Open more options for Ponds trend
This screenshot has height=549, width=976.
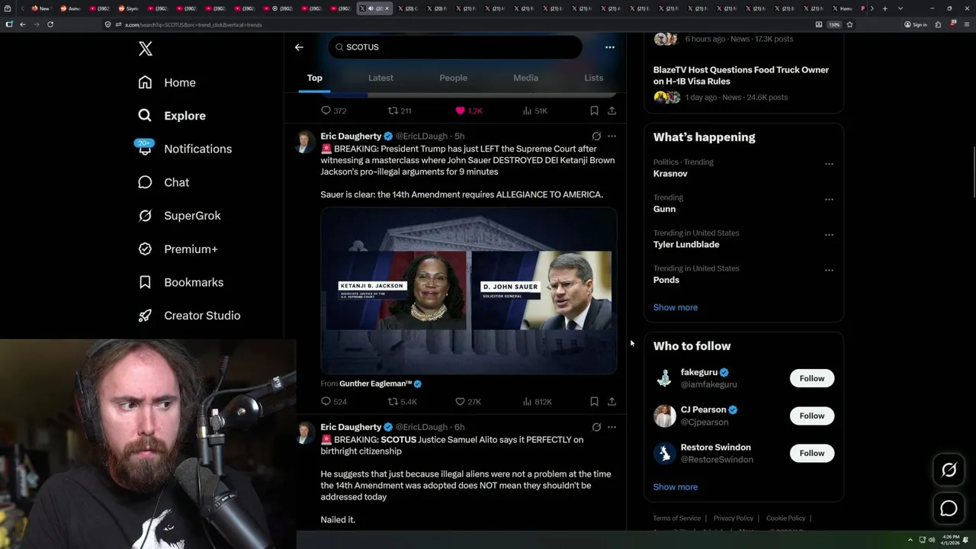[829, 271]
